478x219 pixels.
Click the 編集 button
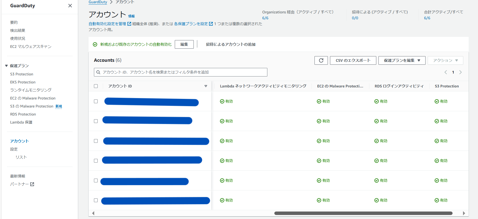coord(184,44)
